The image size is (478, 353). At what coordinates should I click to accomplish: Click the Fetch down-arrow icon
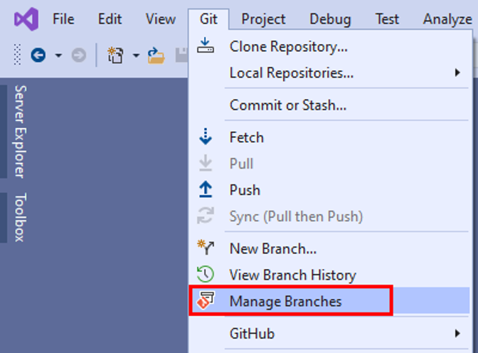tap(206, 137)
